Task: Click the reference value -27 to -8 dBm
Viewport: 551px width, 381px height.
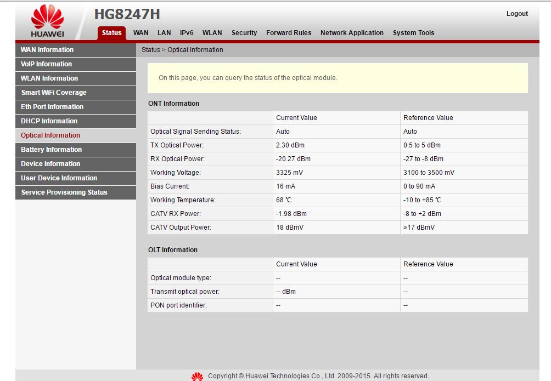Action: click(x=423, y=159)
